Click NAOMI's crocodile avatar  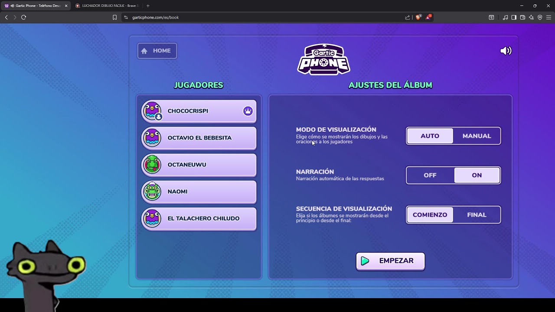pyautogui.click(x=152, y=192)
